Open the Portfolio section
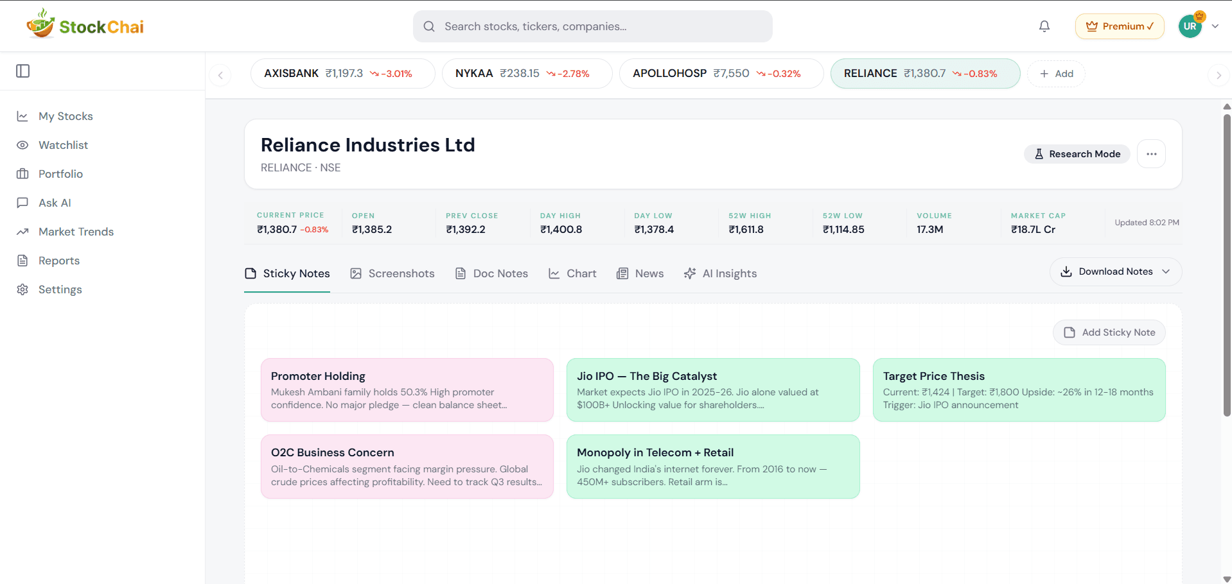Screen dimensions: 1232x584 tap(61, 174)
